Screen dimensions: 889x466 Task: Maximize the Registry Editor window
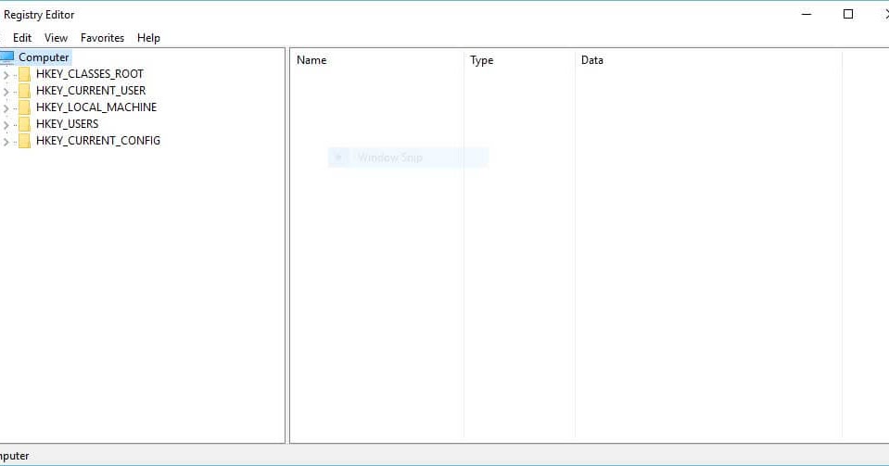click(x=848, y=14)
